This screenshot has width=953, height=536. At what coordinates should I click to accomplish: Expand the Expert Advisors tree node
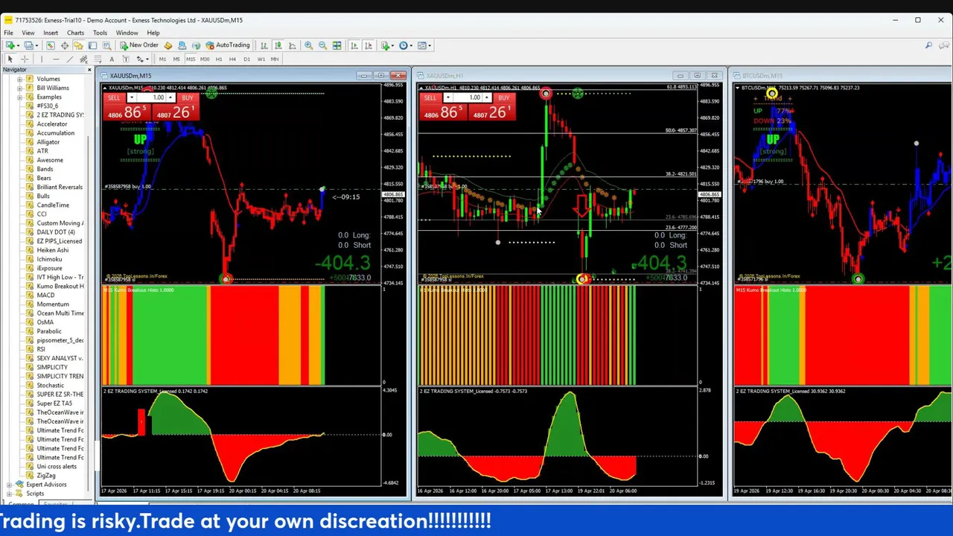pos(9,485)
